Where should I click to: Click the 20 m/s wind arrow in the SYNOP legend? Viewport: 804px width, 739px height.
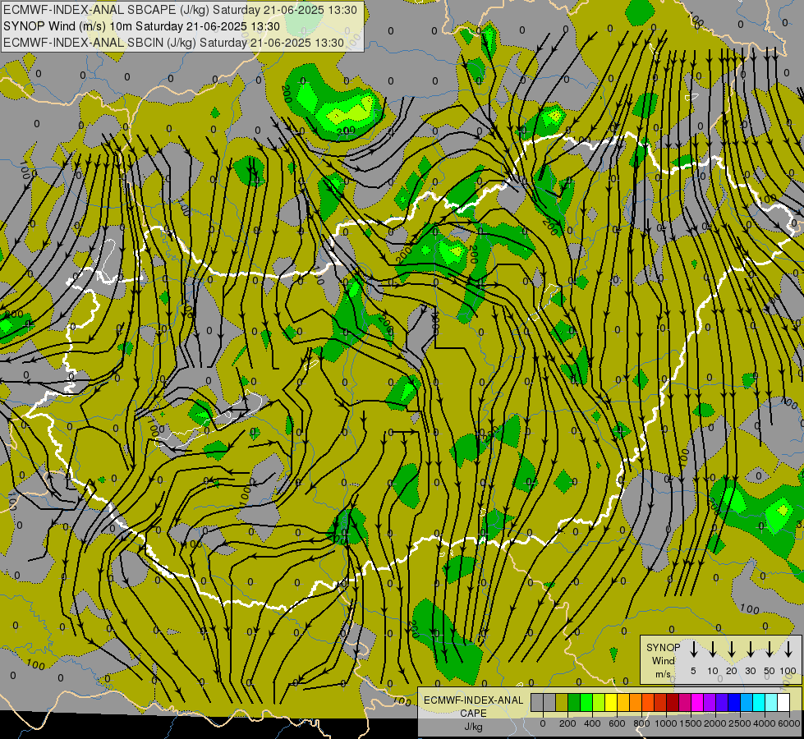click(731, 649)
